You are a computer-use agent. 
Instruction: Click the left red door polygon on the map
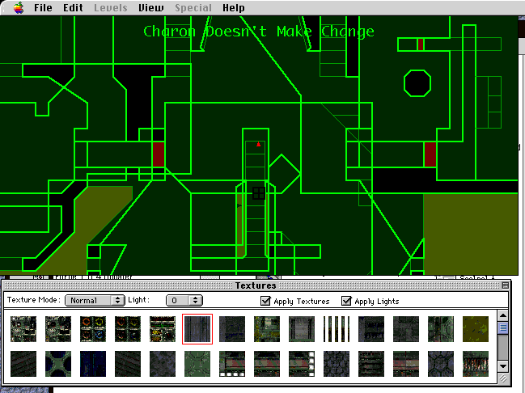coord(159,154)
